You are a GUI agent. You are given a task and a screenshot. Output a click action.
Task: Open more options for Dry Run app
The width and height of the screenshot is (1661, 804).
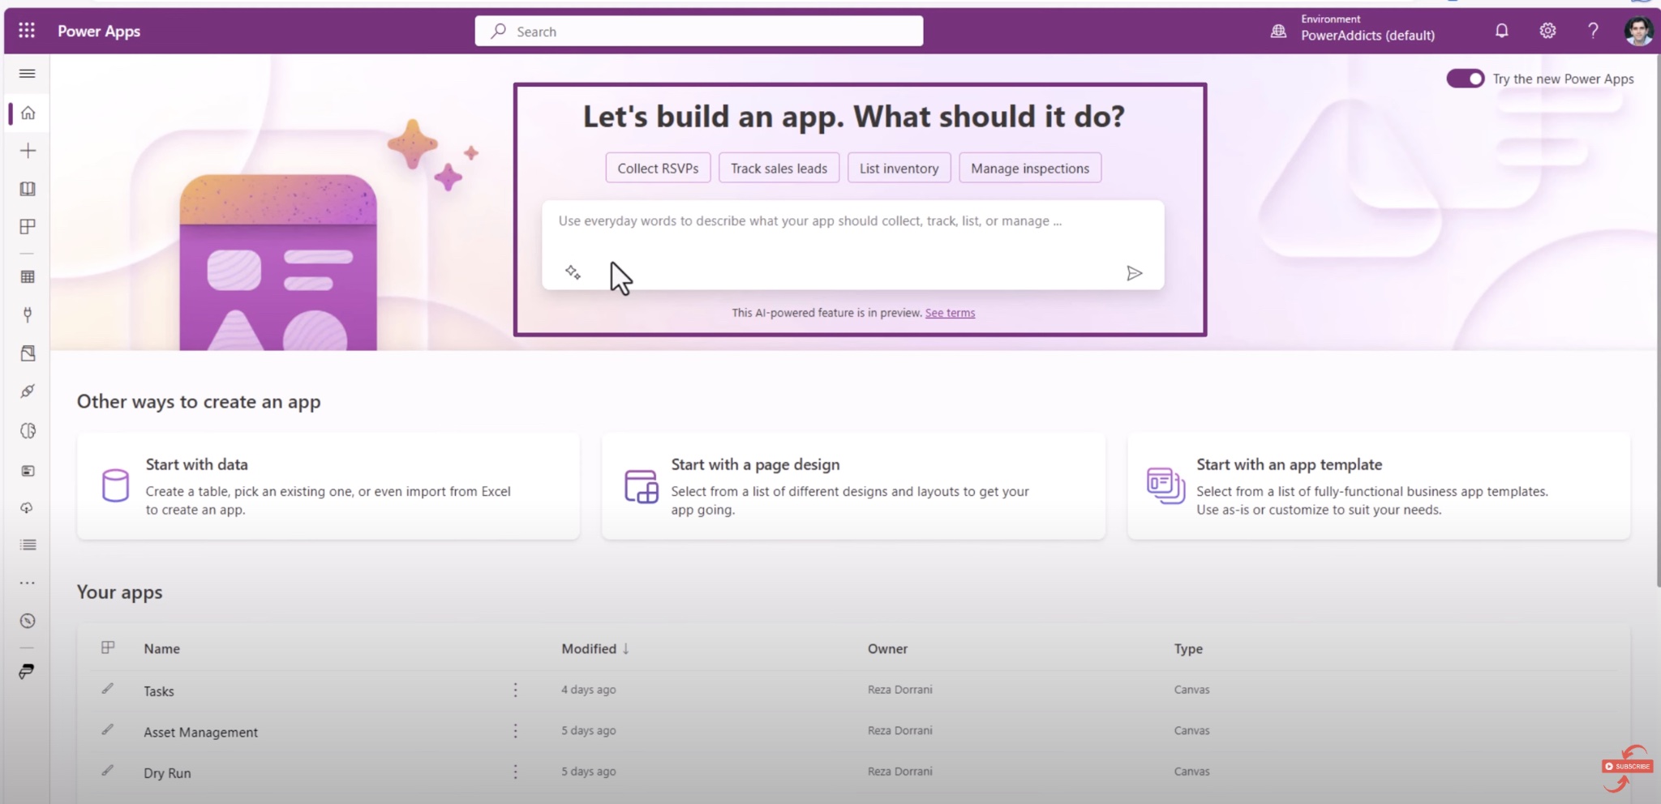click(515, 772)
